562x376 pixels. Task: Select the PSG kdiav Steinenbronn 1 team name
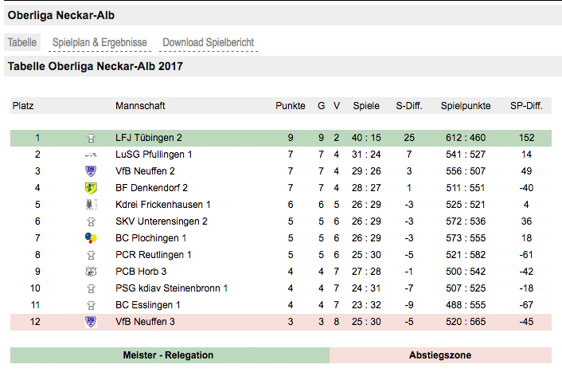point(171,288)
